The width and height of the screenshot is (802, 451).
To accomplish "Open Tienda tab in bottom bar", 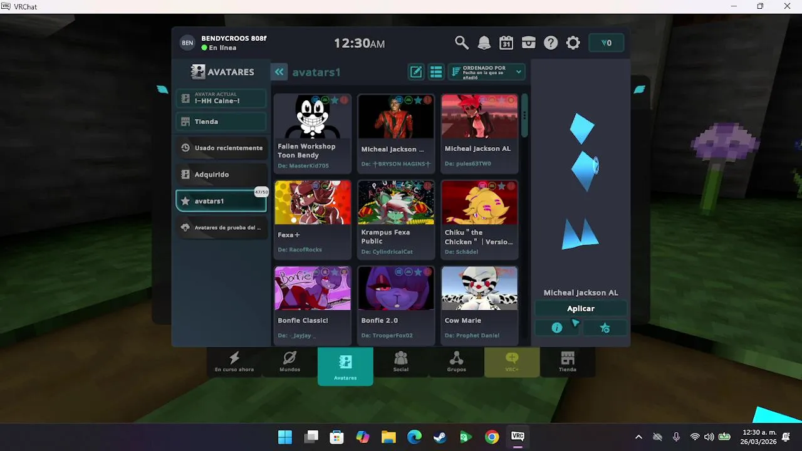I will (568, 362).
